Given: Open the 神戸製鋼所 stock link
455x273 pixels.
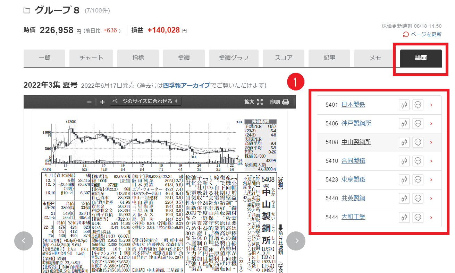Looking at the screenshot, I should (356, 123).
